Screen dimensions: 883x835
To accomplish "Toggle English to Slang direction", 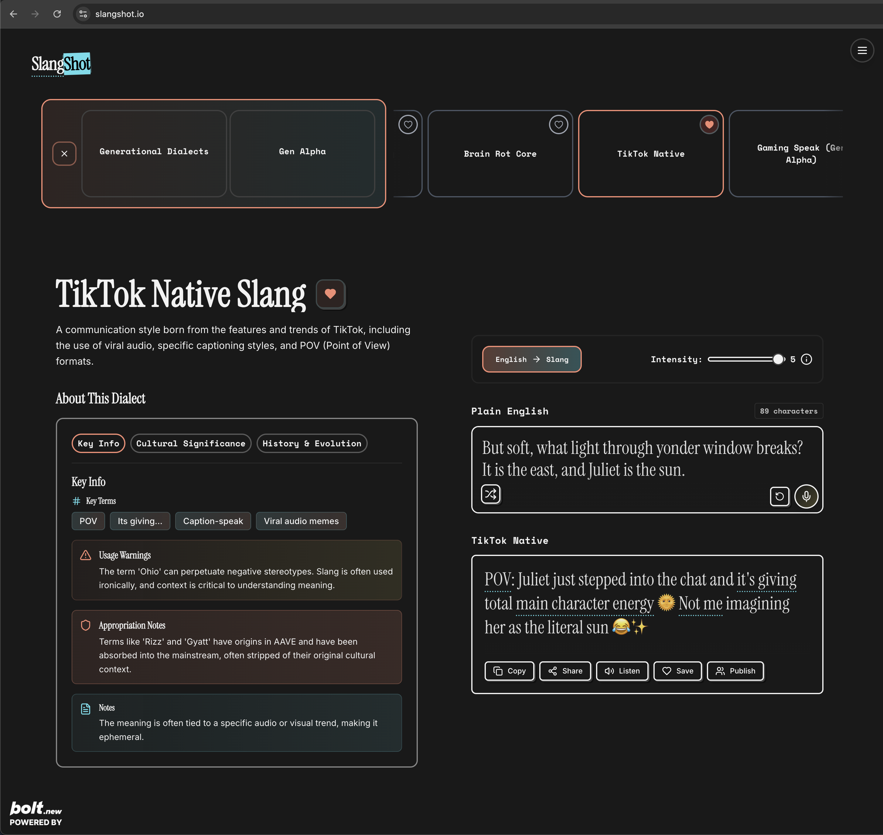I will tap(531, 359).
